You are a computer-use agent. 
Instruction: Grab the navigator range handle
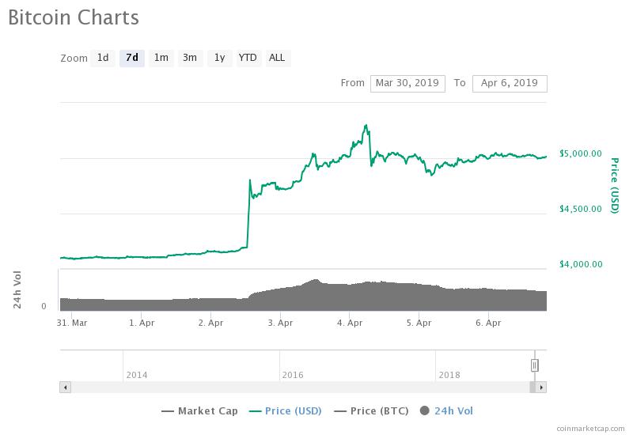pyautogui.click(x=535, y=365)
